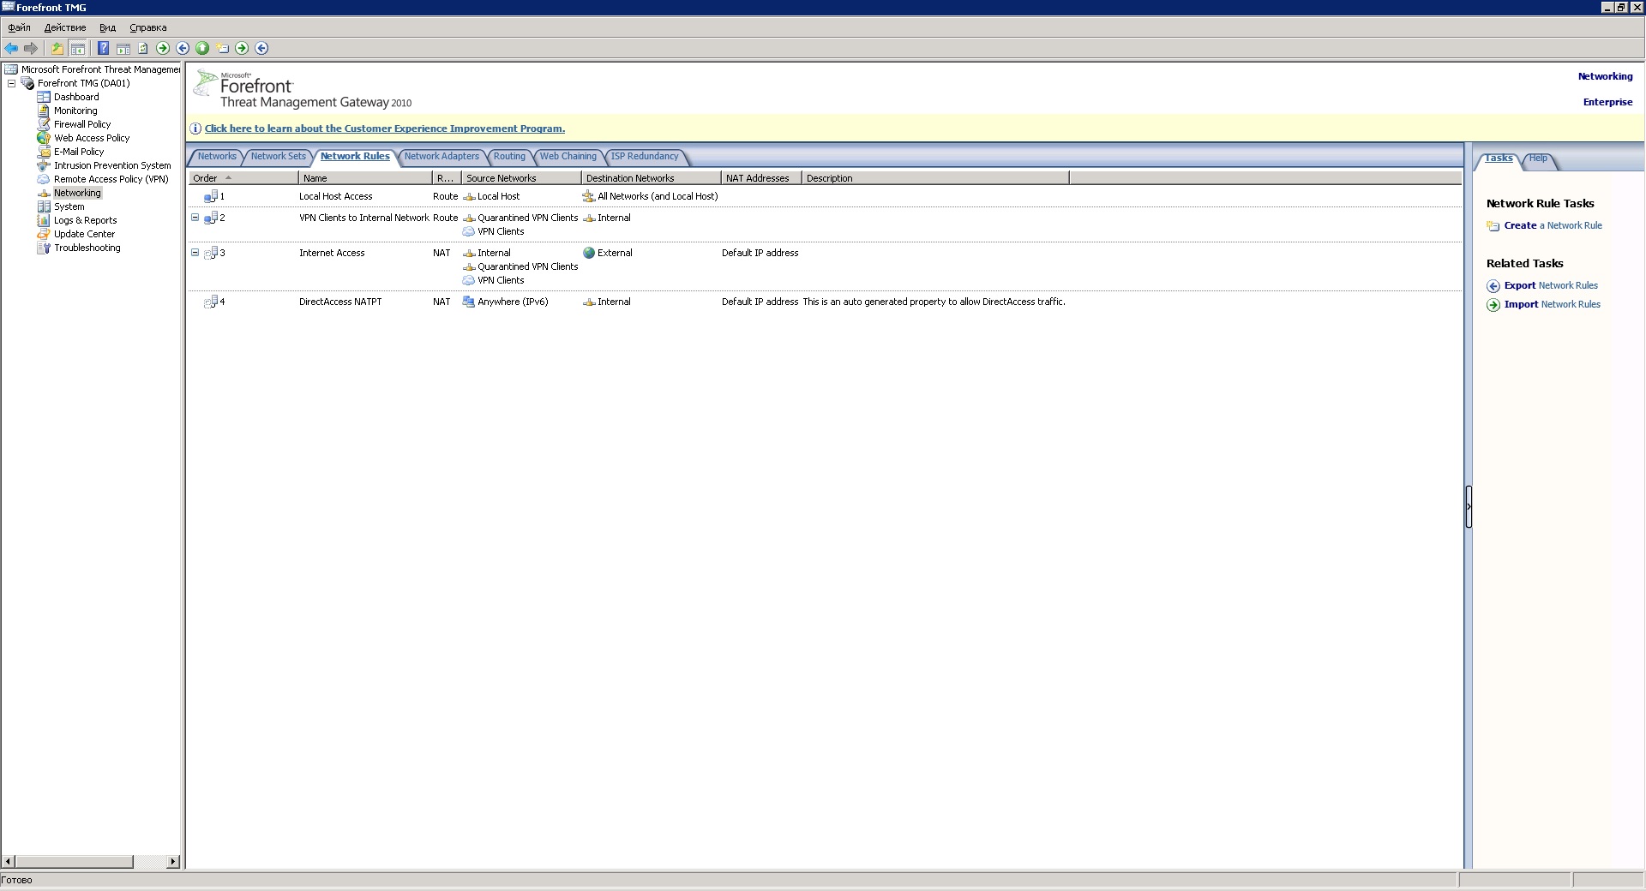This screenshot has height=891, width=1646.
Task: Switch to the Network Sets tab
Action: coord(278,157)
